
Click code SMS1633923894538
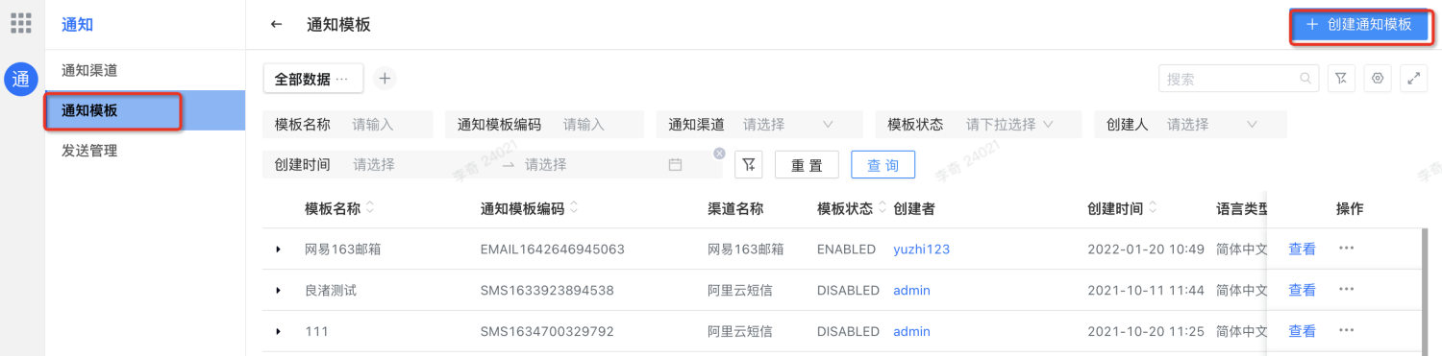pyautogui.click(x=547, y=291)
